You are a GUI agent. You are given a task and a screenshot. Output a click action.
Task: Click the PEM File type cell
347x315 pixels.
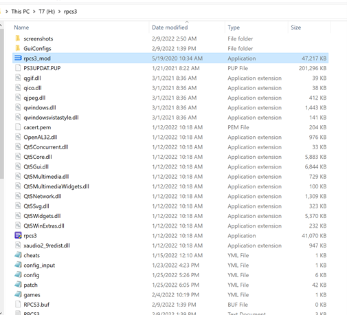(238, 127)
